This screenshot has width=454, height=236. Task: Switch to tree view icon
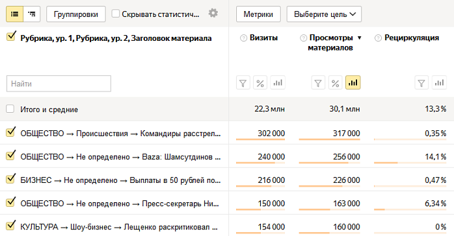(32, 14)
